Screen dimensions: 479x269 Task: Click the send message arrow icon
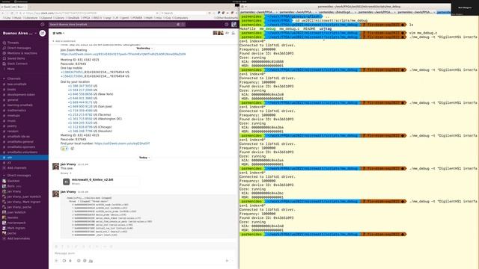tap(227, 261)
